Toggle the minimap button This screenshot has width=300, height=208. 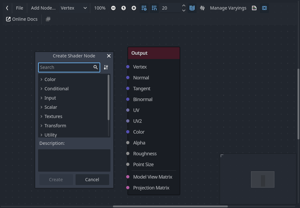pyautogui.click(x=192, y=8)
